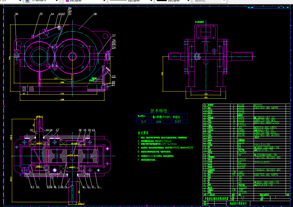Select the 技术要求 heading text

coord(143,133)
